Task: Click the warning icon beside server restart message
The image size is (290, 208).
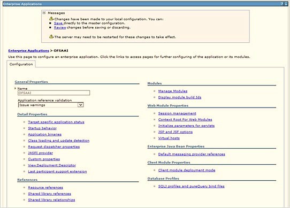Action: [51, 36]
